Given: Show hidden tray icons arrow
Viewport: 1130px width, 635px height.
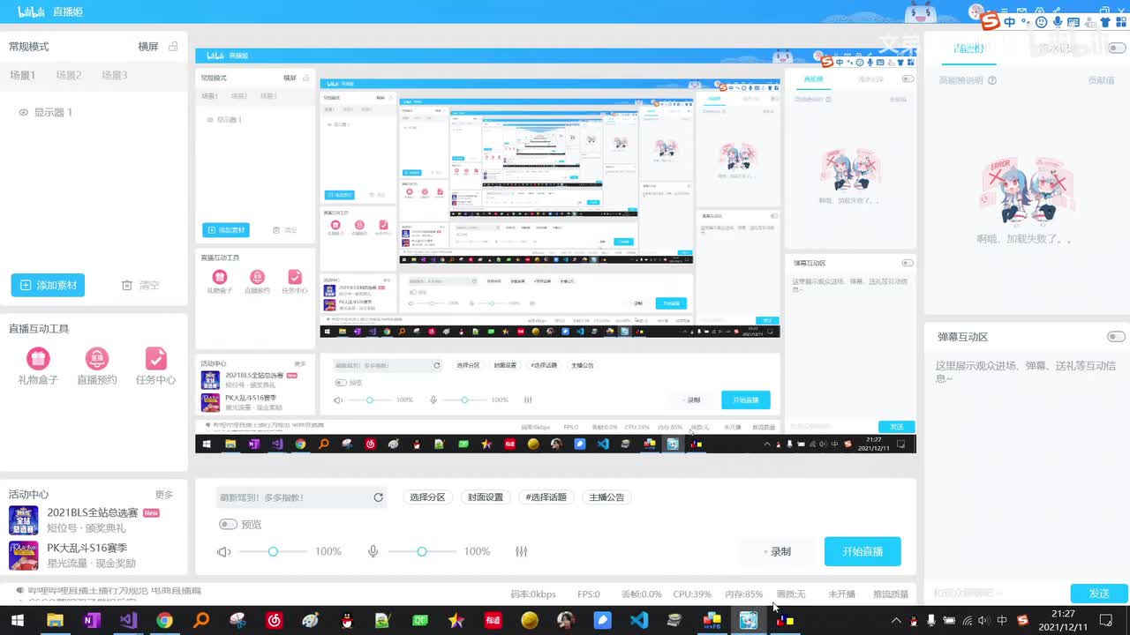Looking at the screenshot, I should 896,621.
